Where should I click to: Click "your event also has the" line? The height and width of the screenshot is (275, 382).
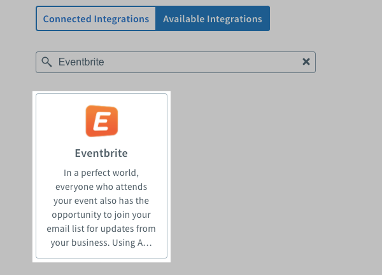coord(102,200)
